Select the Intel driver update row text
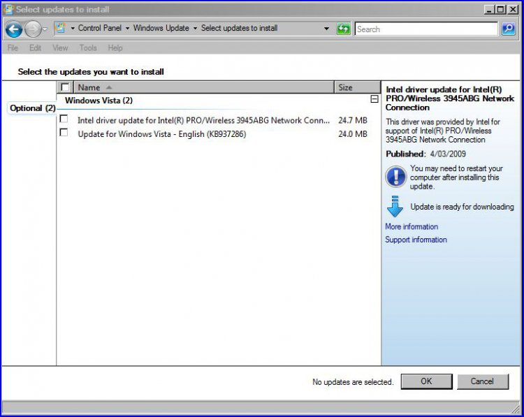The width and height of the screenshot is (524, 417). [x=203, y=120]
